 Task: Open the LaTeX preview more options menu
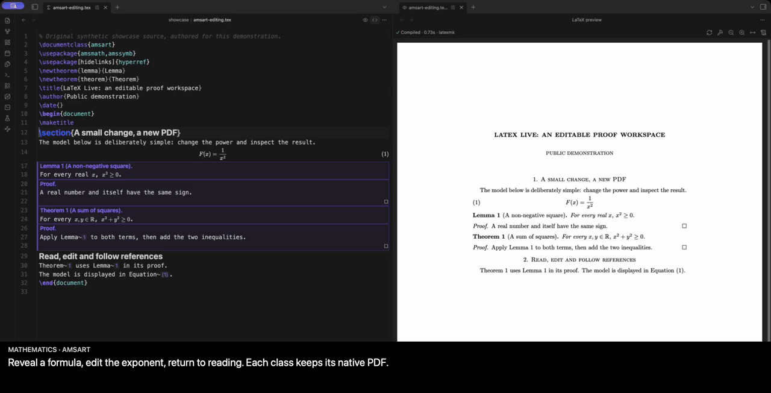tap(763, 20)
